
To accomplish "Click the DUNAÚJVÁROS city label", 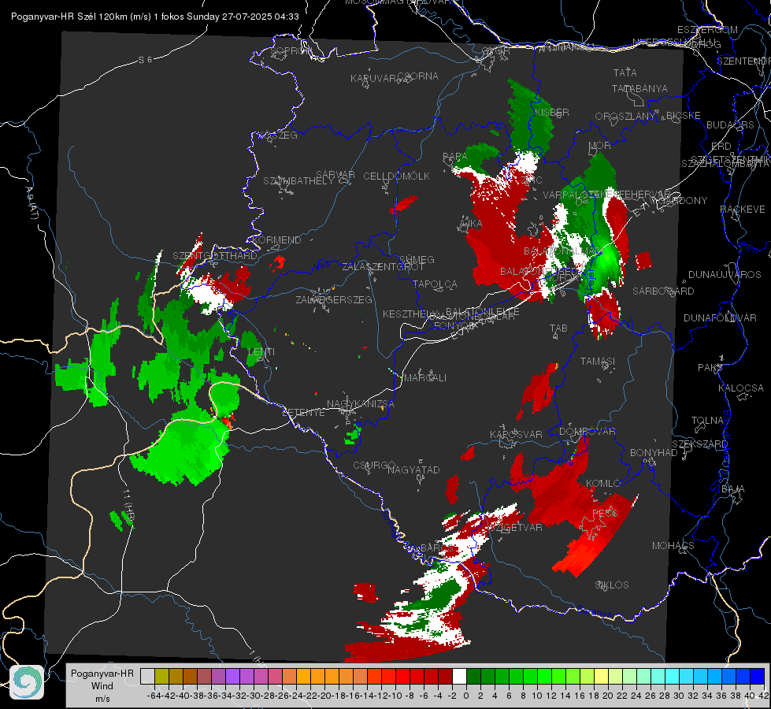I will 725,275.
